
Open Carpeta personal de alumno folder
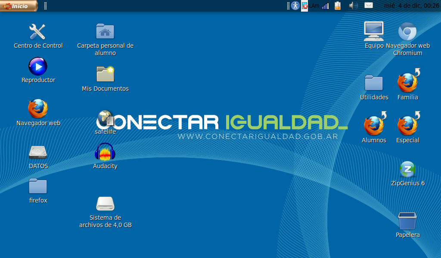[x=105, y=31]
